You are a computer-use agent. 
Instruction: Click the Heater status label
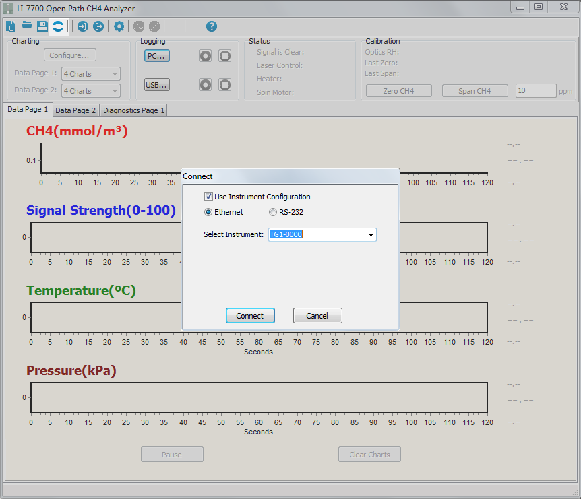pyautogui.click(x=270, y=79)
